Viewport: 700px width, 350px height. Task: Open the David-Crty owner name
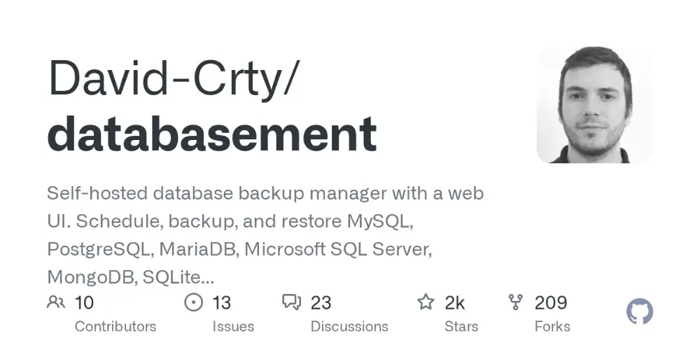pyautogui.click(x=171, y=78)
